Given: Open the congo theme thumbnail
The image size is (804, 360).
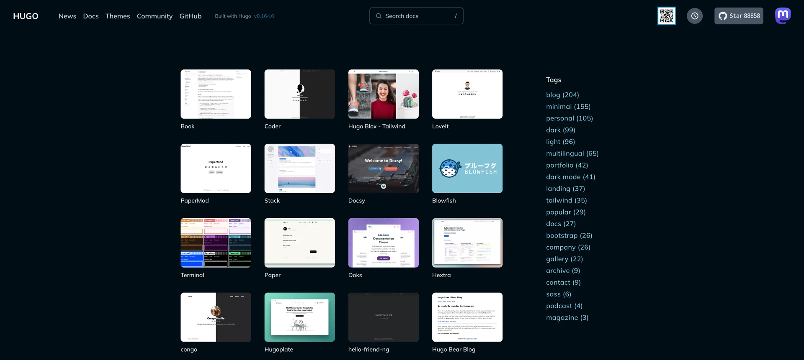Looking at the screenshot, I should pos(216,317).
